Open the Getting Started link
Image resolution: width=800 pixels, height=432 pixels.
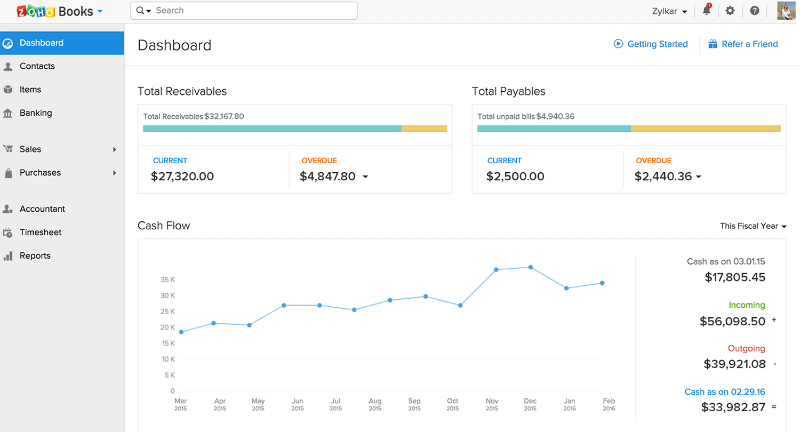(657, 44)
